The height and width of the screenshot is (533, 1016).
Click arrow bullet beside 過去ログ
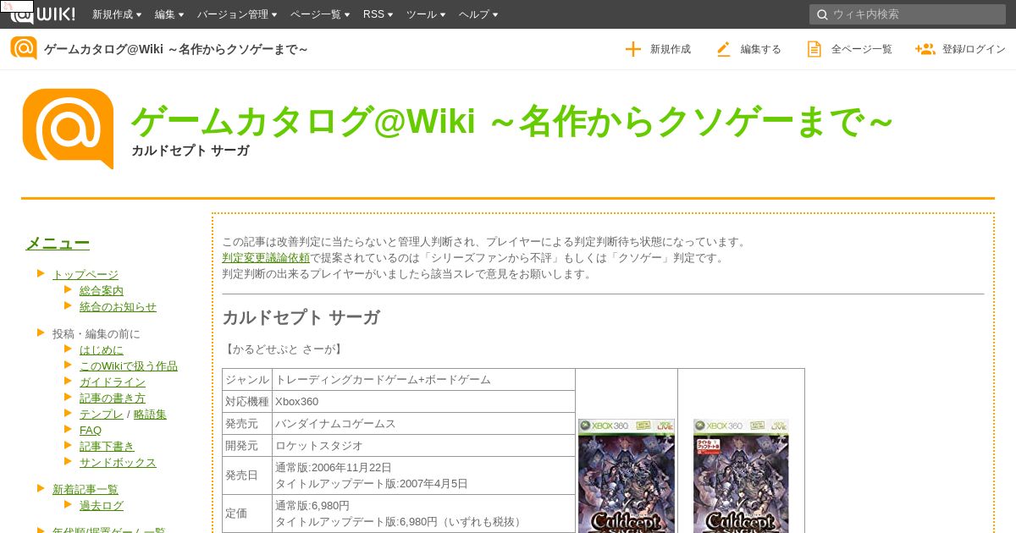69,503
